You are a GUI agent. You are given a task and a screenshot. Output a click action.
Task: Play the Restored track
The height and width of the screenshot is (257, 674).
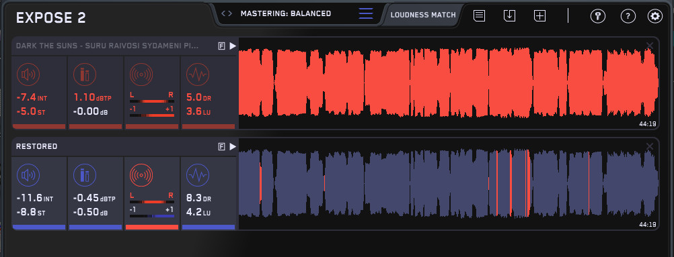coord(233,147)
